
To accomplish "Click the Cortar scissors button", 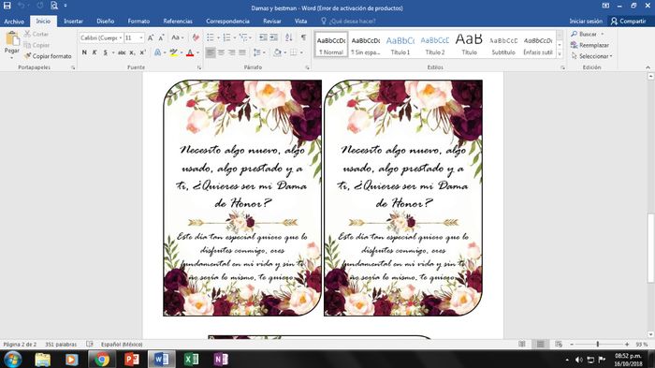I will pos(36,34).
